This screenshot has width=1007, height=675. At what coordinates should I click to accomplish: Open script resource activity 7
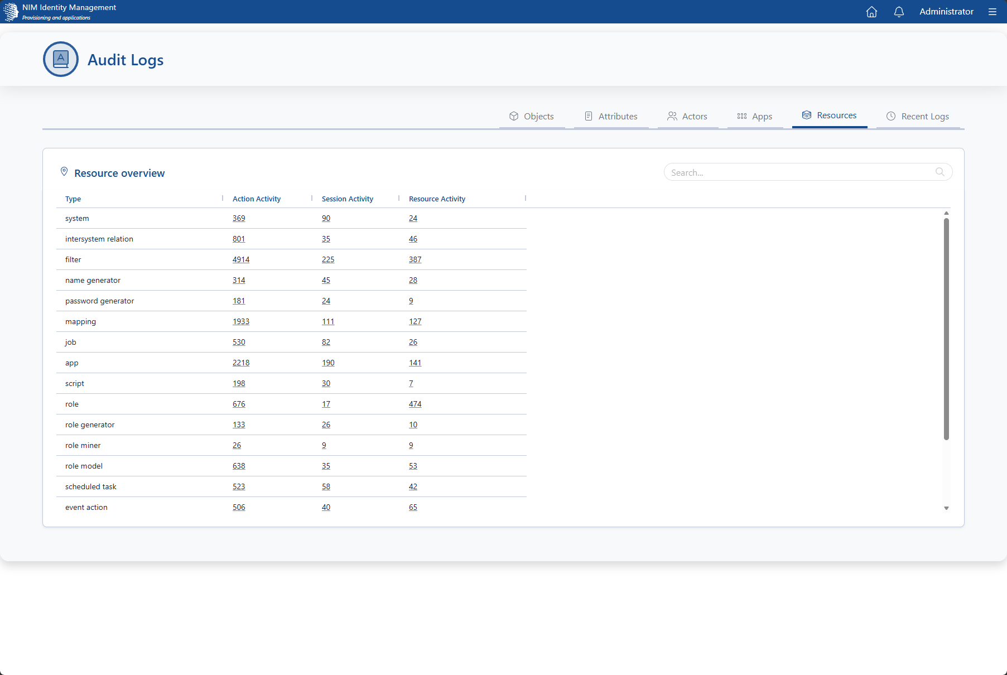pyautogui.click(x=411, y=383)
